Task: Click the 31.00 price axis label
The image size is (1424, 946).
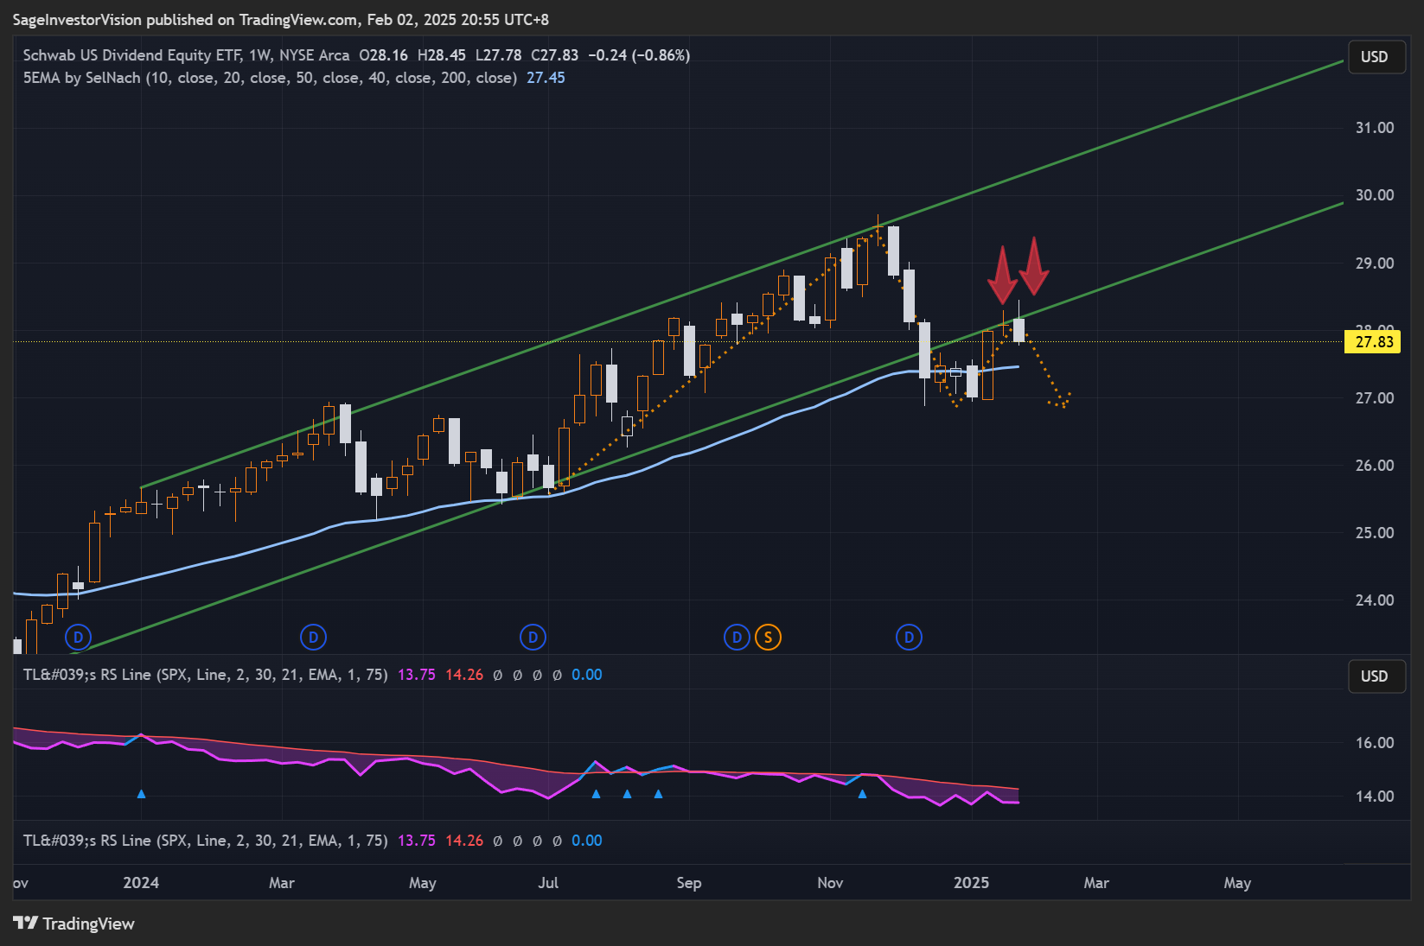Action: click(1375, 128)
